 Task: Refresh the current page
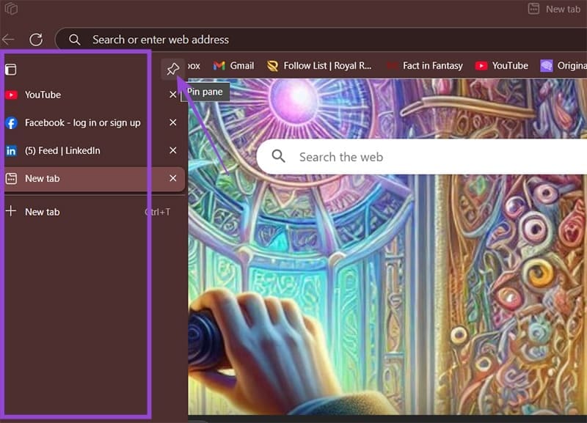pyautogui.click(x=36, y=40)
